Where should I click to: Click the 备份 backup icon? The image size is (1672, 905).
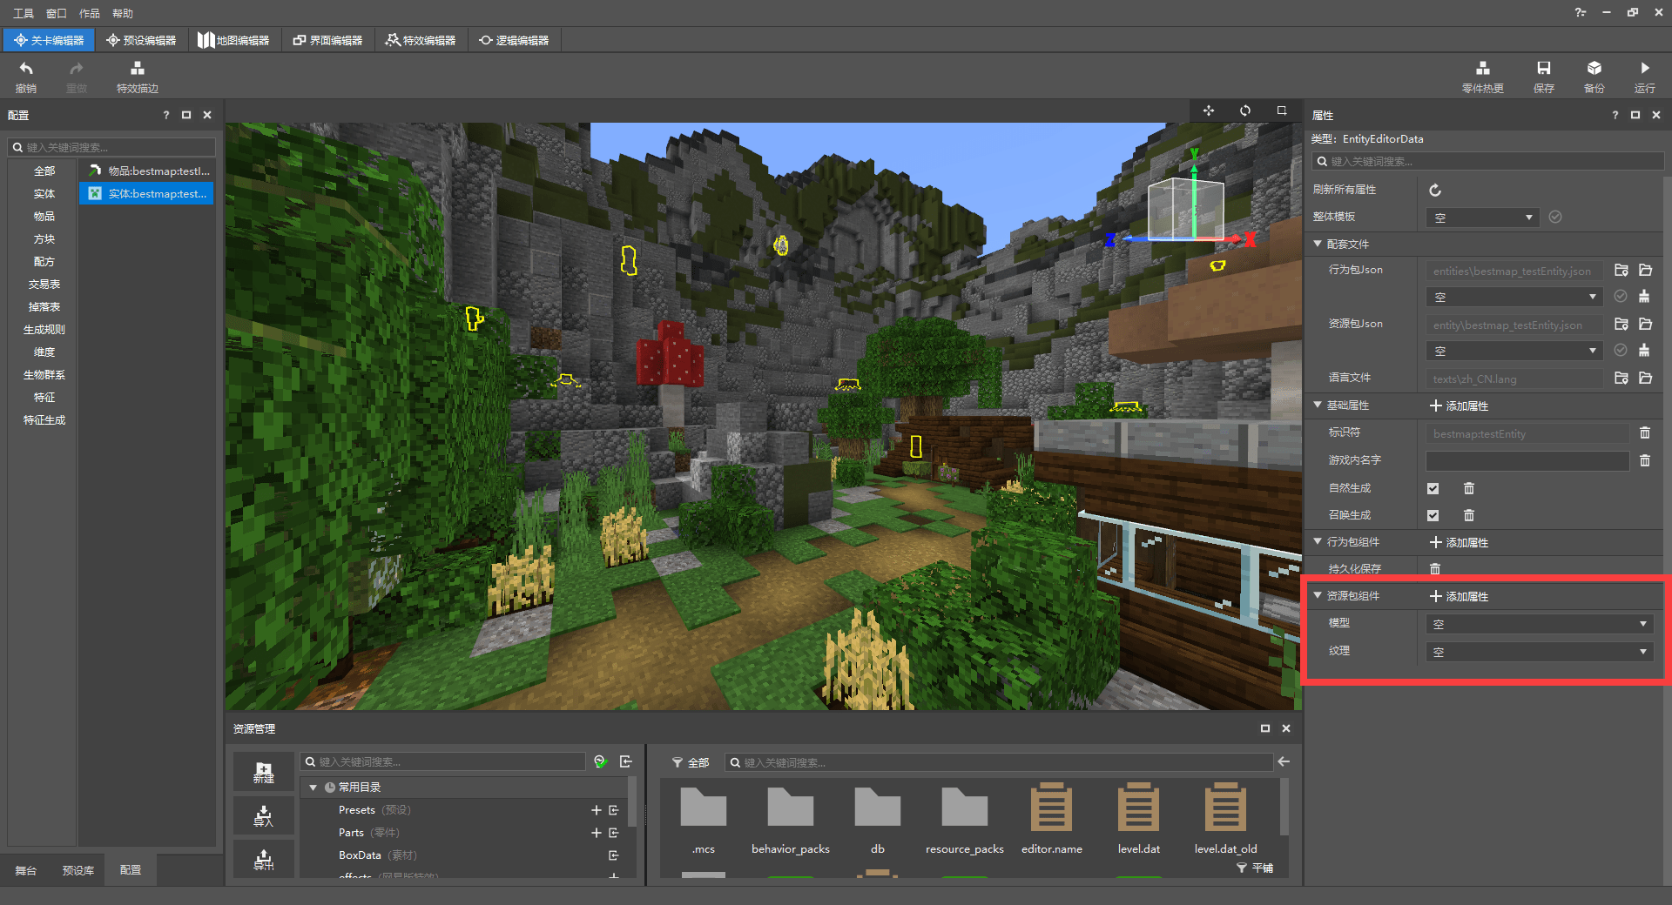coord(1594,69)
